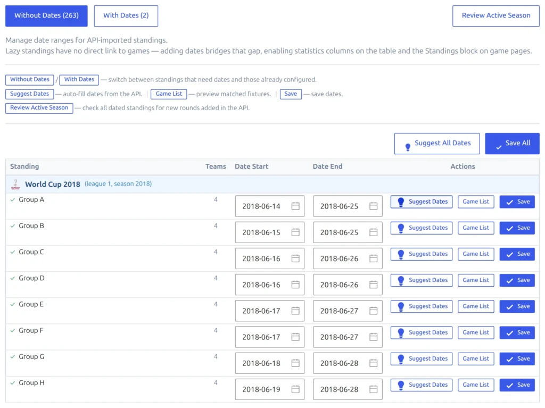Open calendar picker for Group D start date
Viewport: 545px width, 408px height.
point(295,285)
